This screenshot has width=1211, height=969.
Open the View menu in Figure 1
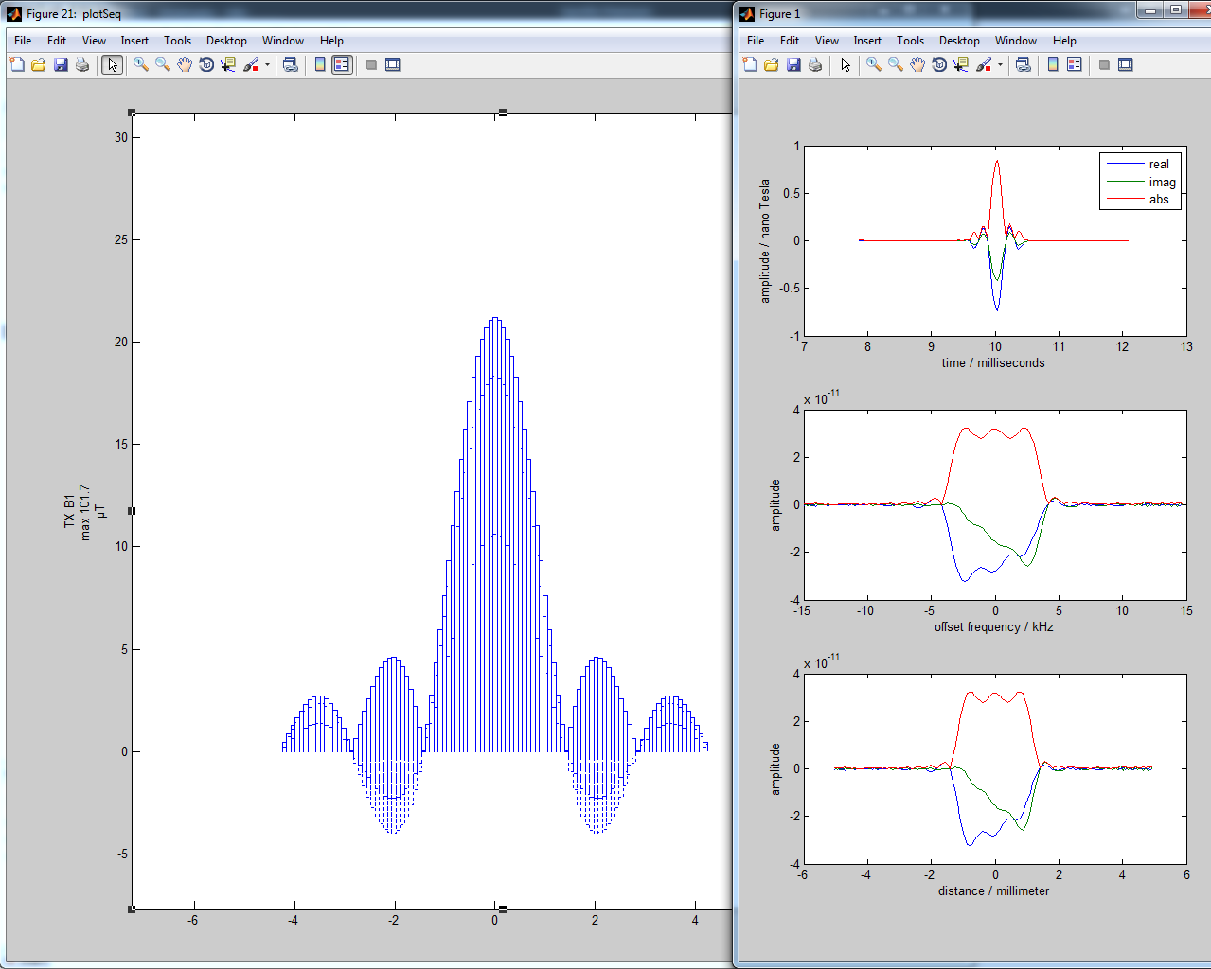[827, 41]
